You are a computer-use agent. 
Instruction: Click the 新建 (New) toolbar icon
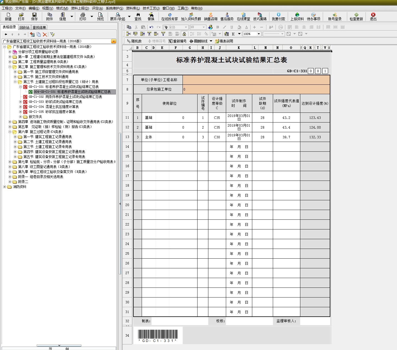point(8,17)
